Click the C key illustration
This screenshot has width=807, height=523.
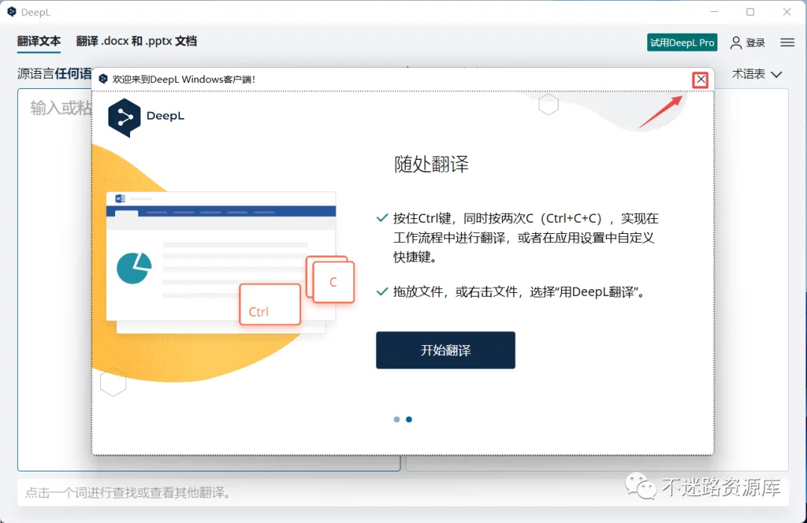pyautogui.click(x=333, y=282)
